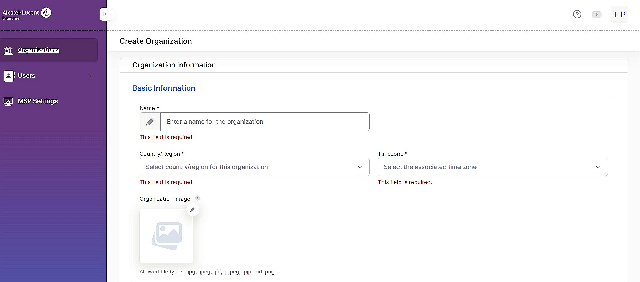640x282 pixels.
Task: Open the TP user profile avatar
Action: click(619, 15)
